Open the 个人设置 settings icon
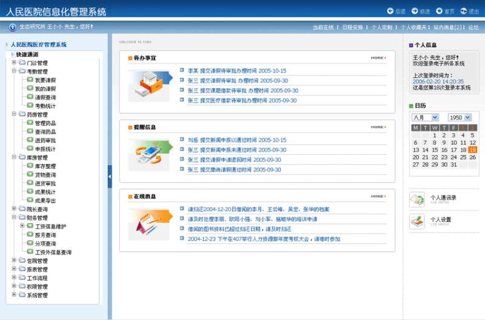This screenshot has height=320, width=485. click(x=417, y=221)
